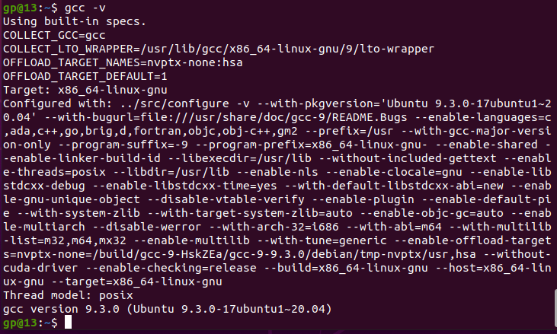This screenshot has height=334, width=557.
Task: Click the 'Target: x86_64-linux-gnu' line
Action: 85,90
